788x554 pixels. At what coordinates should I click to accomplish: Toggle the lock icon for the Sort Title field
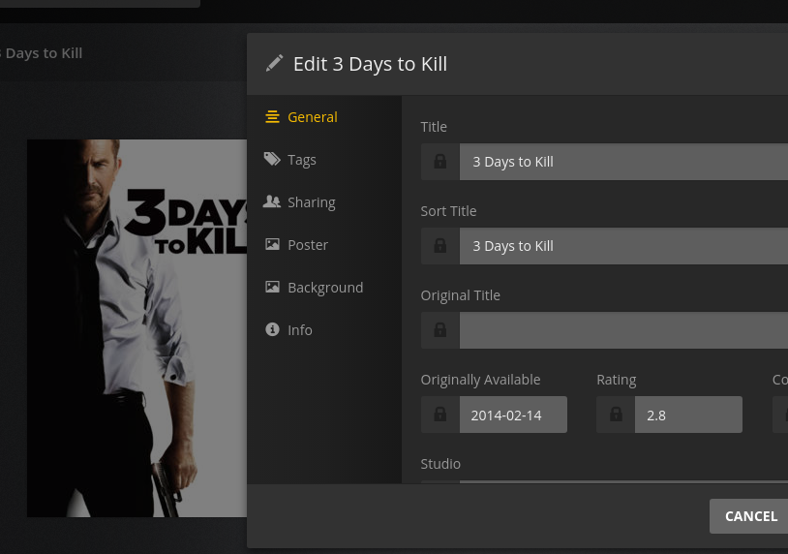pyautogui.click(x=440, y=246)
